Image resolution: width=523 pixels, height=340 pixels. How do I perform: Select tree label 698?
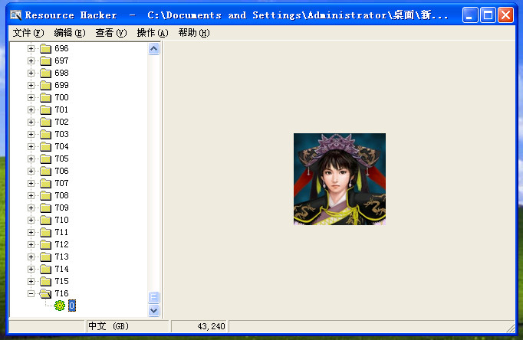tap(61, 74)
